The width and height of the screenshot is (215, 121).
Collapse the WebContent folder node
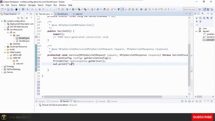[x=5, y=52]
